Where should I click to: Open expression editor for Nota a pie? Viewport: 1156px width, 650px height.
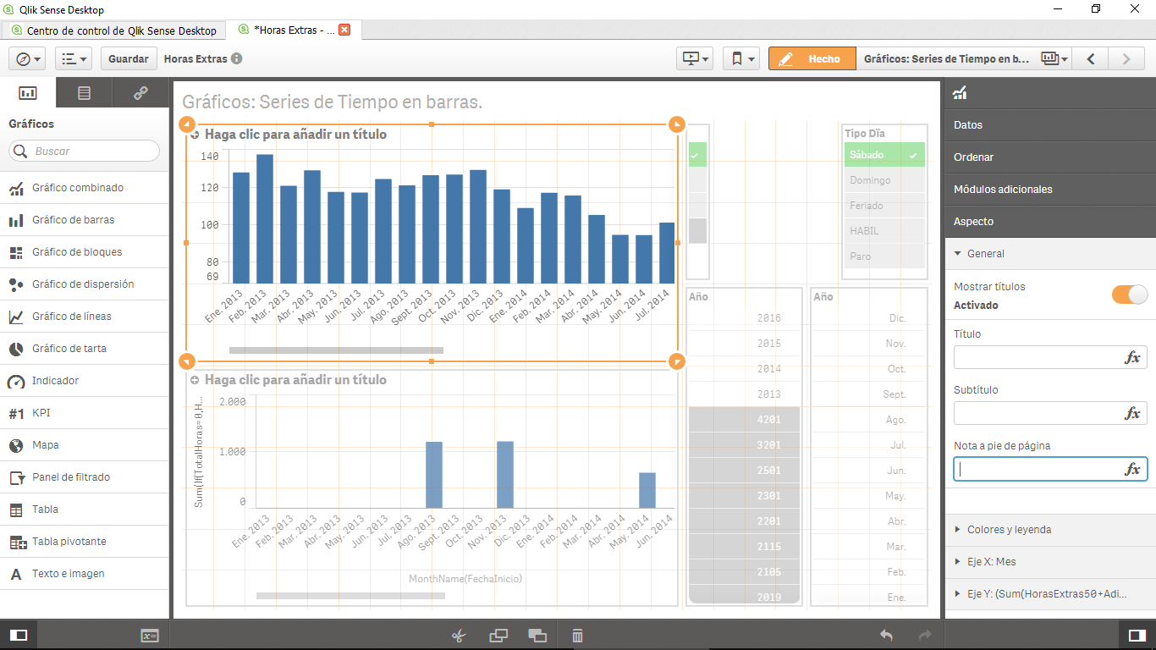click(x=1132, y=469)
